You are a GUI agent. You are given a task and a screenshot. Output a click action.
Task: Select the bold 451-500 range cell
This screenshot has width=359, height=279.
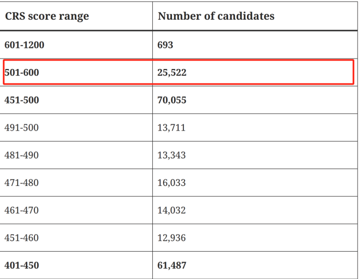pos(22,100)
